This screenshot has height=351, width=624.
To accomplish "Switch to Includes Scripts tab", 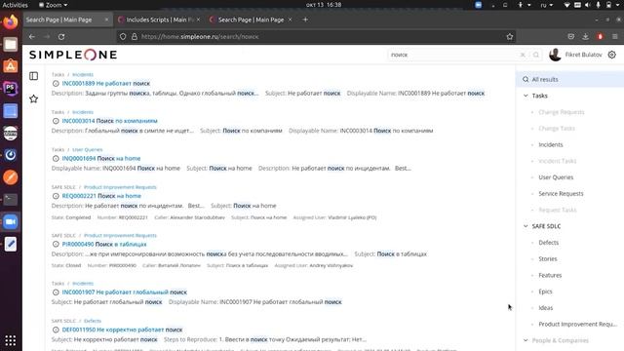I will pos(159,19).
